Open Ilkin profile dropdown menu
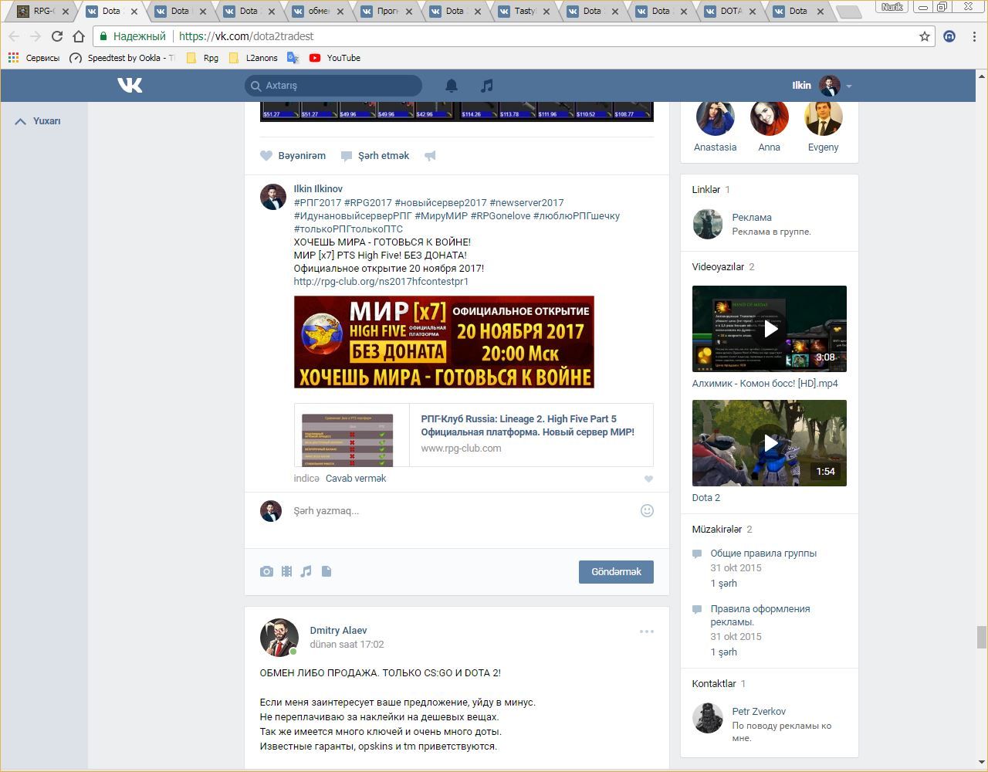This screenshot has width=988, height=772. [821, 86]
